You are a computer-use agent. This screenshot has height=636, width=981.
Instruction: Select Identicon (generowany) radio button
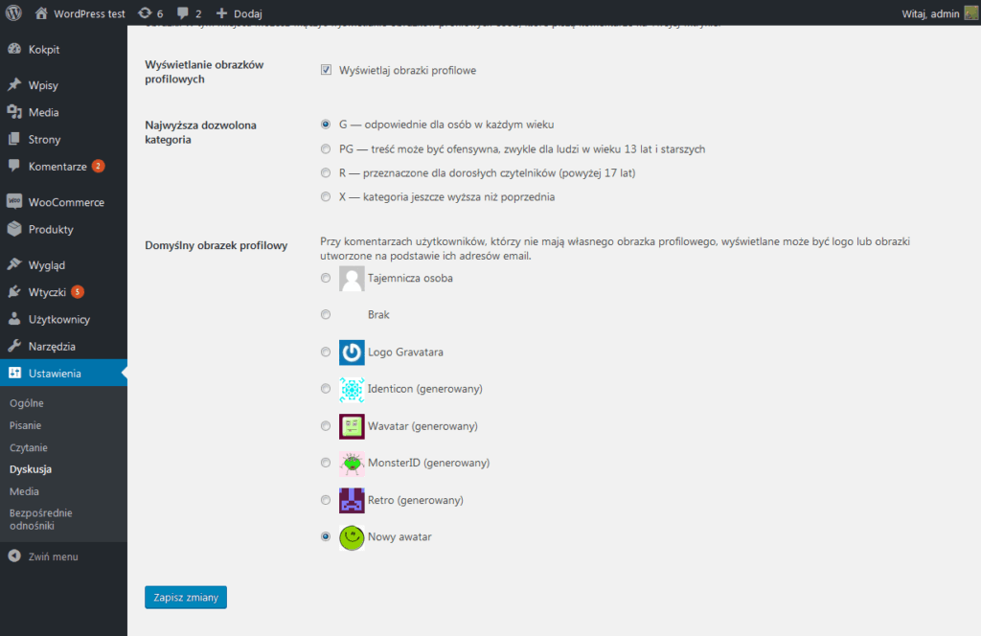(x=326, y=388)
